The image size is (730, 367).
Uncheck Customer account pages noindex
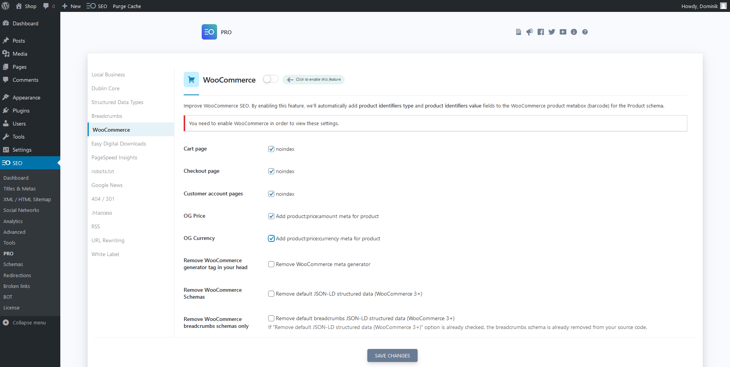tap(271, 194)
